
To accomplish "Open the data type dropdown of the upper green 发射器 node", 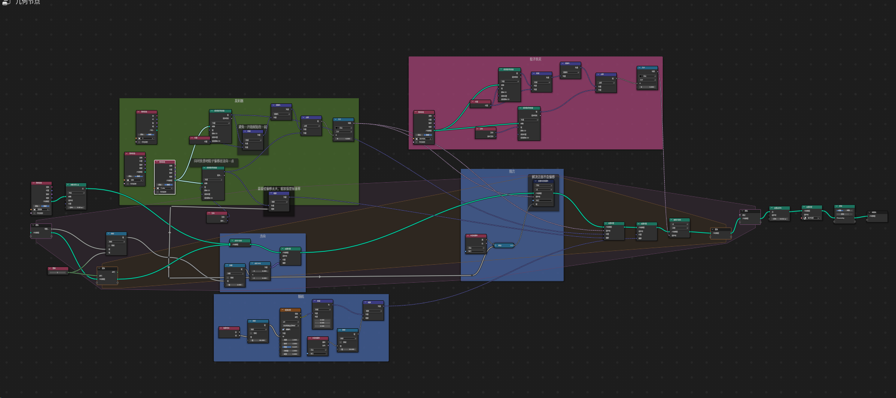I will 220,123.
